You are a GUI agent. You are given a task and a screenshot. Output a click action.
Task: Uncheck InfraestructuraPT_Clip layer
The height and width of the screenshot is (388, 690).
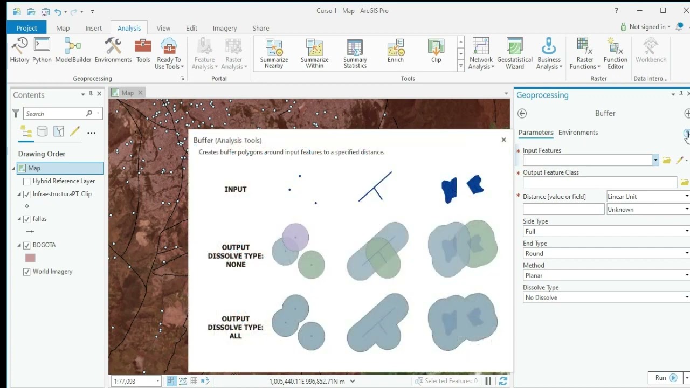click(x=27, y=194)
